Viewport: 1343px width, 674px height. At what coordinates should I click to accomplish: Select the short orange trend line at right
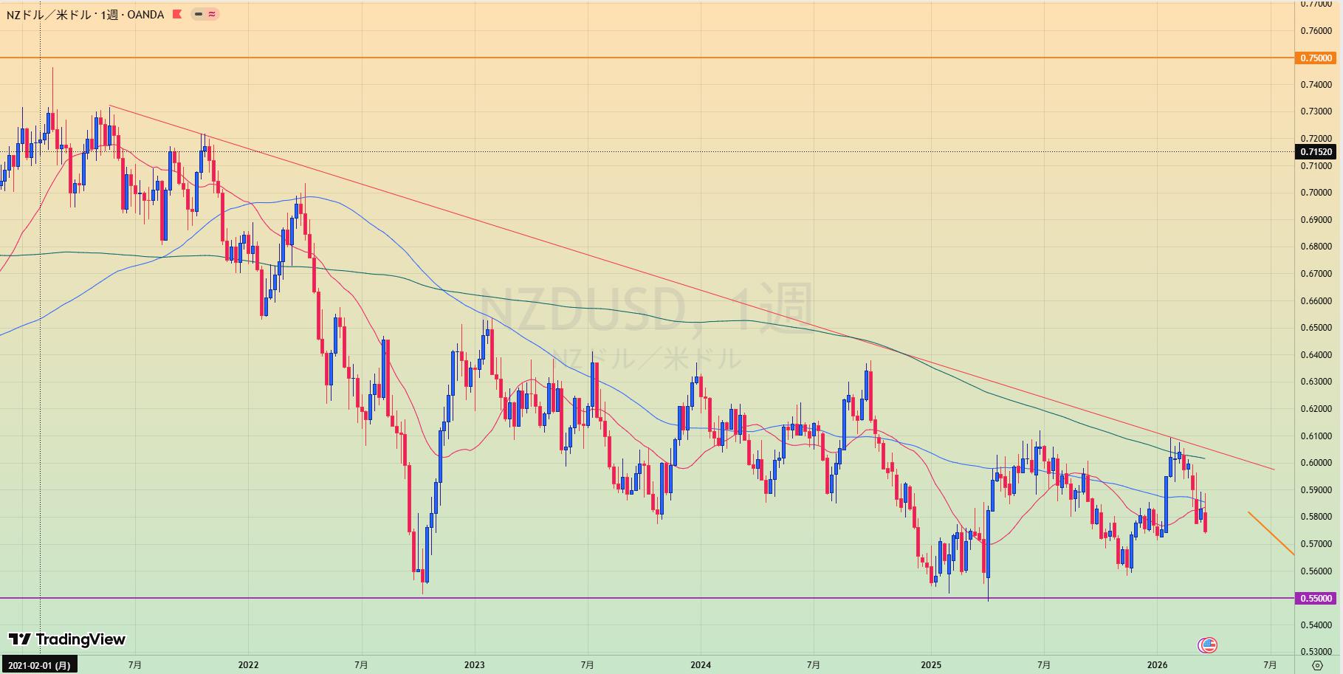coord(1271,533)
